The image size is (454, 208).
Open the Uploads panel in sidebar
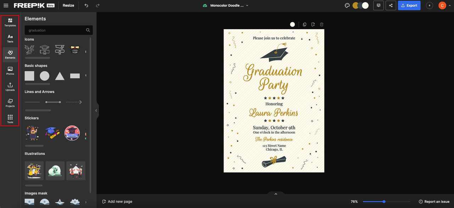10,87
